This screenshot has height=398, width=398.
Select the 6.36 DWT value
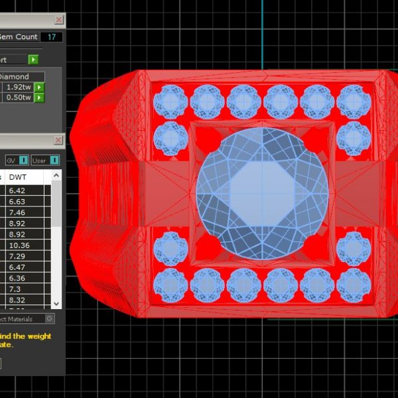(25, 278)
